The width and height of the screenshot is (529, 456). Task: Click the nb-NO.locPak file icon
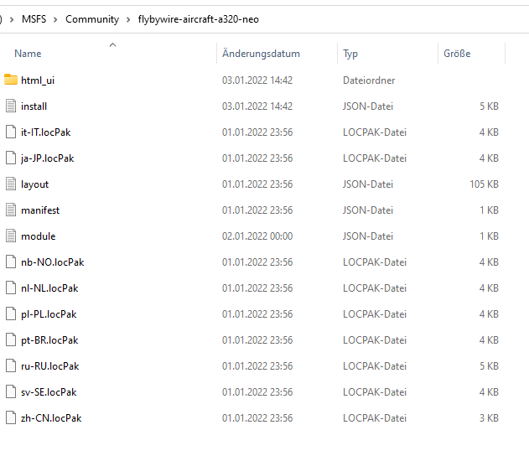(x=11, y=262)
